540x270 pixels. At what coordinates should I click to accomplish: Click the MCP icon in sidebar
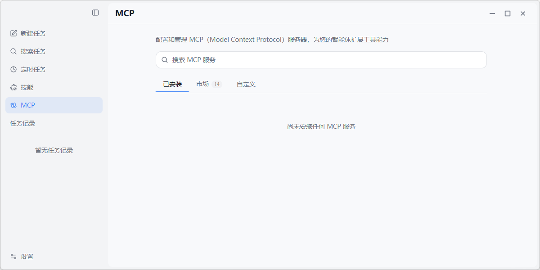(13, 105)
